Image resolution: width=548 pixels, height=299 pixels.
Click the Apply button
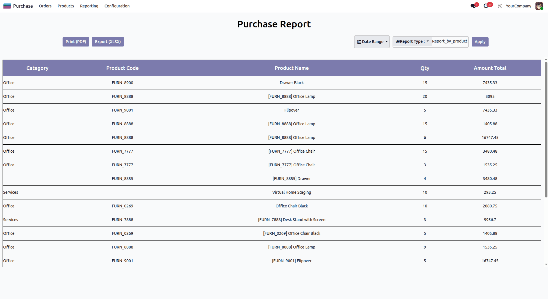480,42
